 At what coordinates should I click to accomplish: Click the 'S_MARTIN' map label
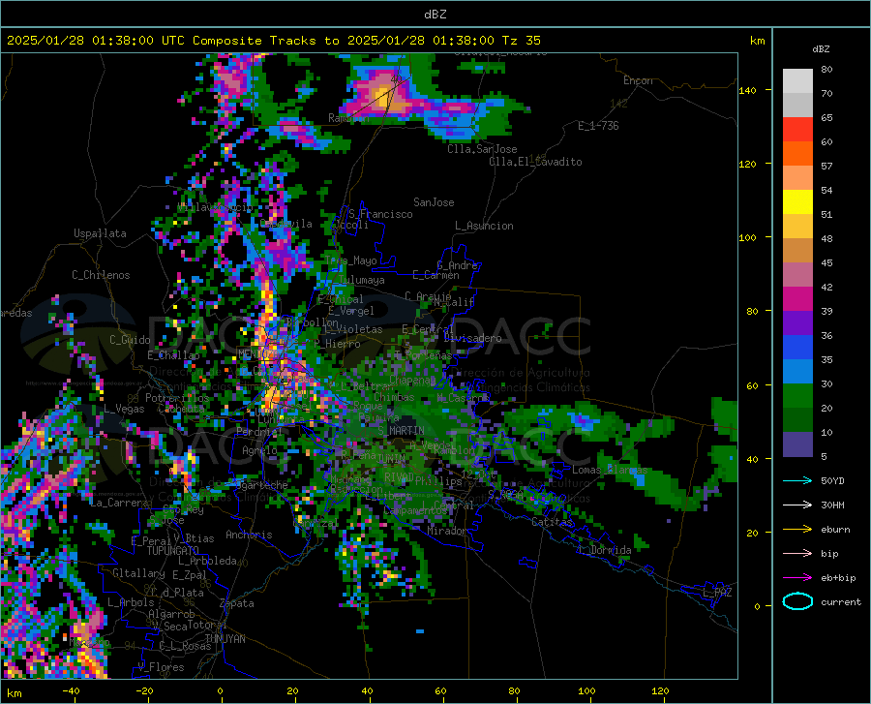pos(401,431)
